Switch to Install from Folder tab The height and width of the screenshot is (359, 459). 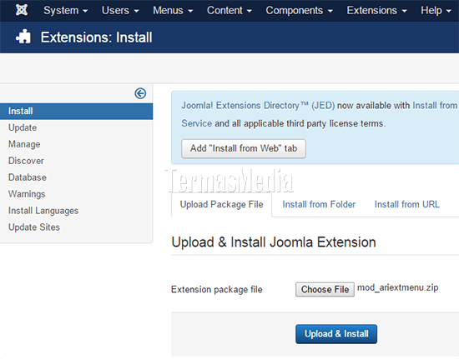[319, 204]
